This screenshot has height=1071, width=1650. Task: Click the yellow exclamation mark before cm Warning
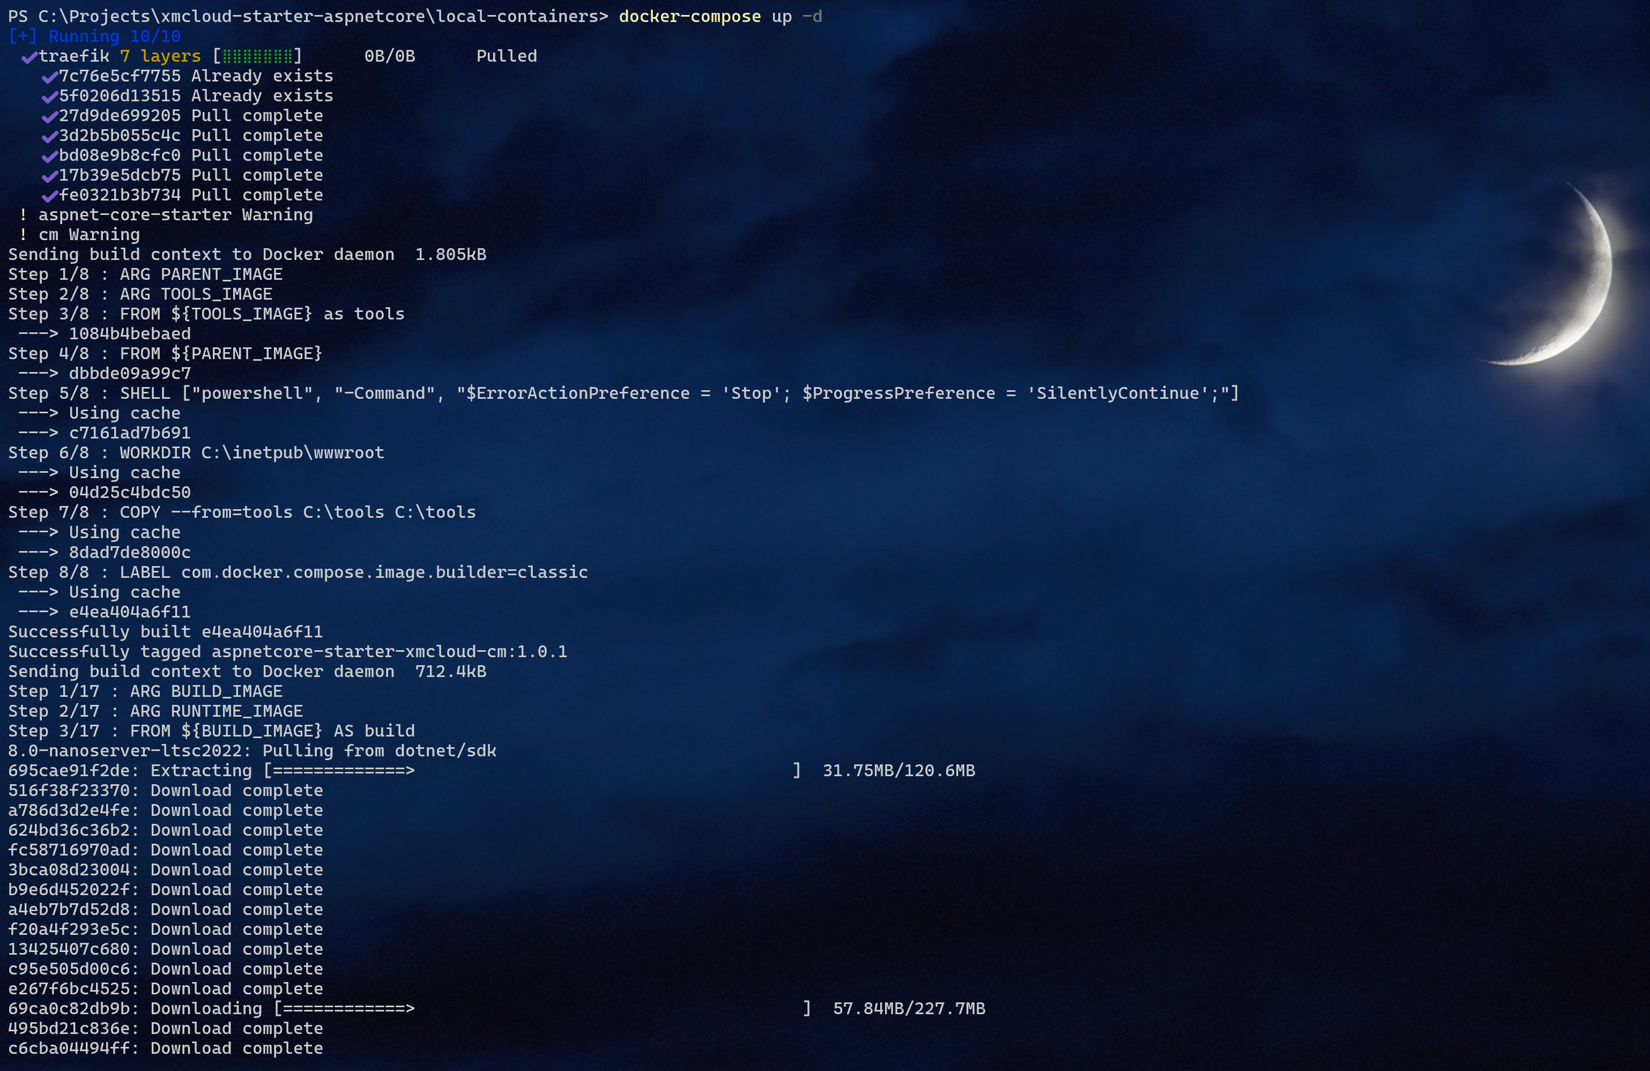(x=24, y=235)
